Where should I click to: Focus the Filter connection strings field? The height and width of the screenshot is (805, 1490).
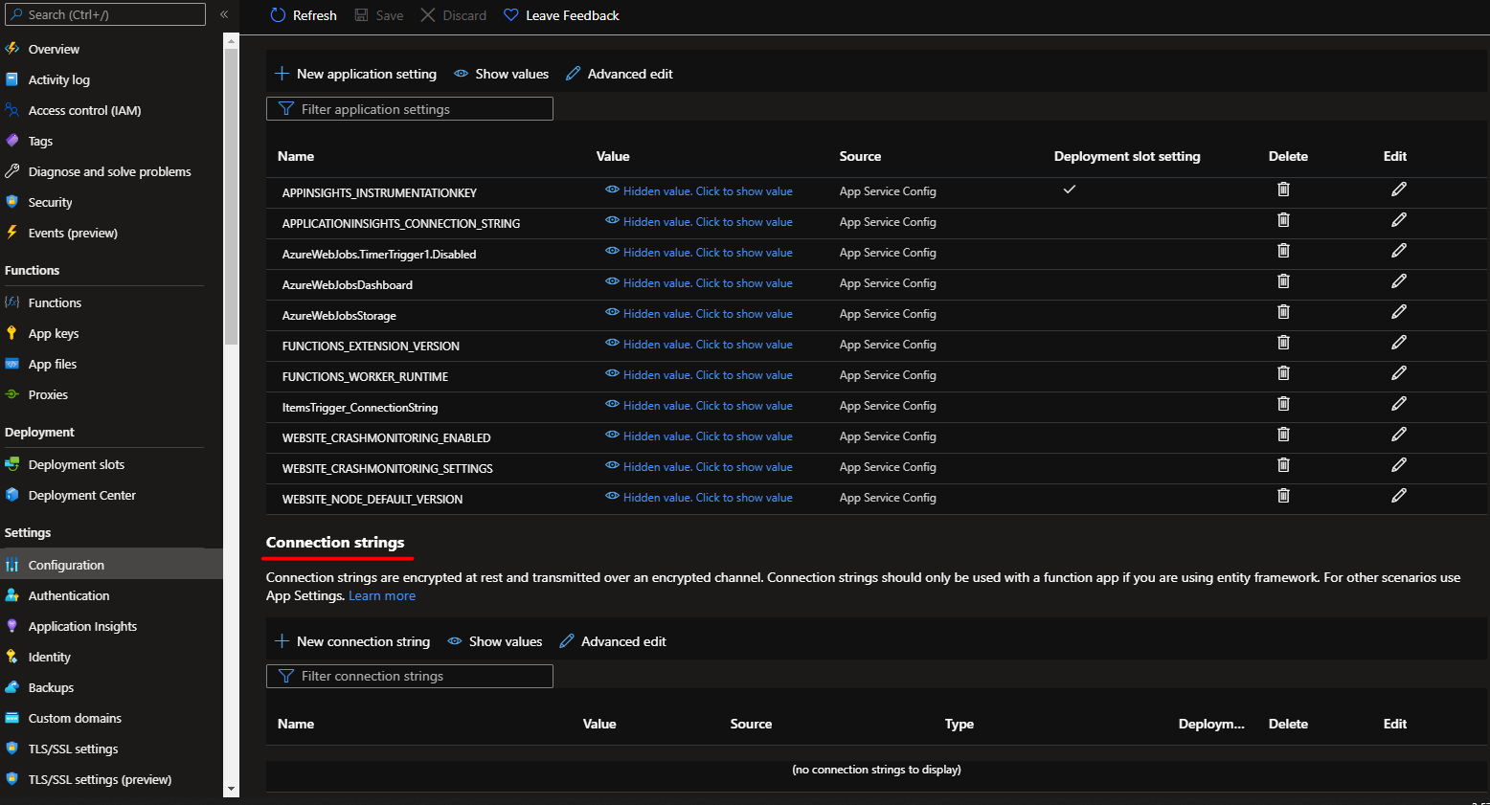tap(410, 676)
